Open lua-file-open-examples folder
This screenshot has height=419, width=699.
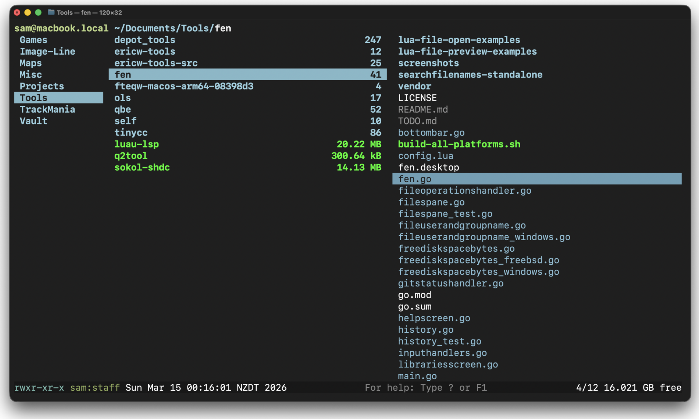click(x=459, y=40)
